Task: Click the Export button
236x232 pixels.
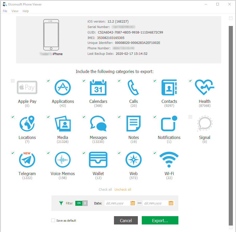Action: [160, 220]
